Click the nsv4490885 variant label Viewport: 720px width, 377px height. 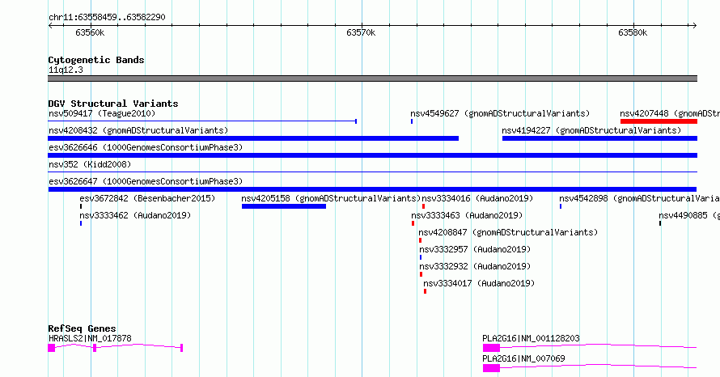689,215
